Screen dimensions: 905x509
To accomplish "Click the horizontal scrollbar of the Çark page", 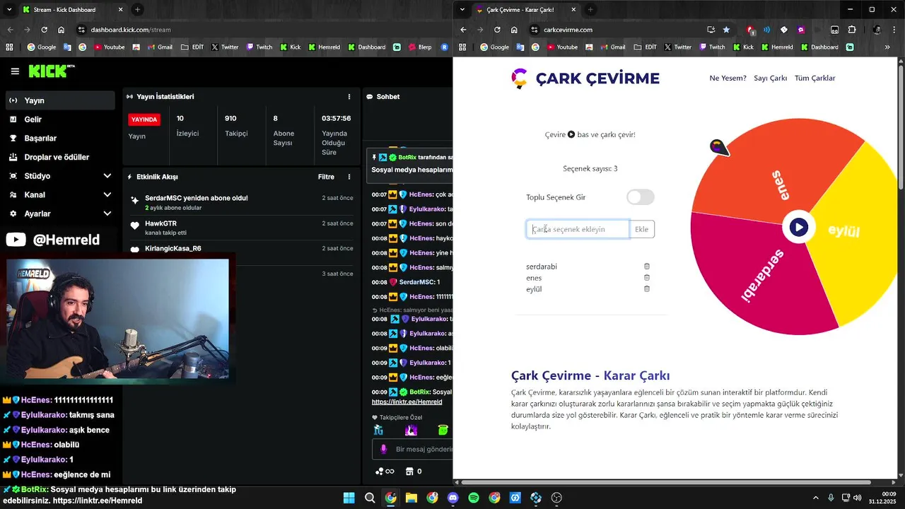I will tap(666, 482).
